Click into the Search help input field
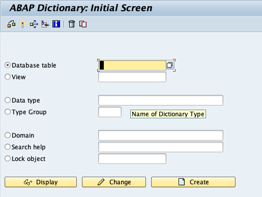The width and height of the screenshot is (262, 197). click(161, 147)
